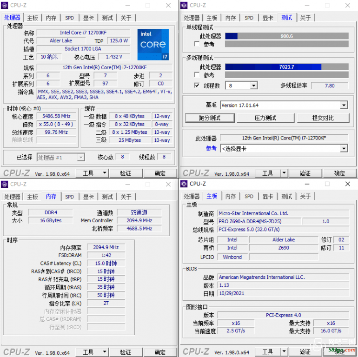This screenshot has height=357, width=358.
Task: Click 确定 button in top-left window
Action: [160, 173]
